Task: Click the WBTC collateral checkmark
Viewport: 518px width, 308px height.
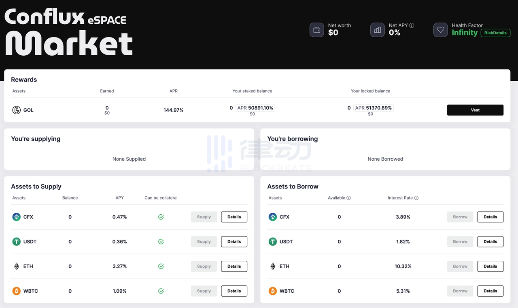Action: [161, 291]
